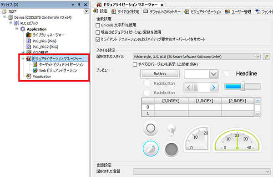Uncheck クライアント アニメーション overlay support checkbox

click(x=98, y=39)
